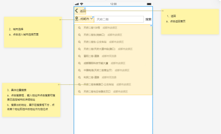Select 天府二街吉泰路口-公交车站 result
Viewport: 221px width, 134px height.
tap(99, 85)
